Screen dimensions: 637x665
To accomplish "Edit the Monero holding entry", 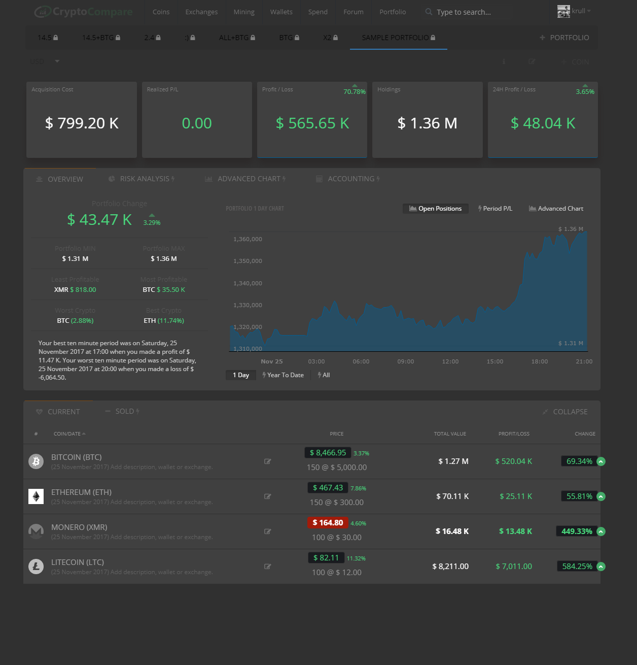I will (268, 531).
